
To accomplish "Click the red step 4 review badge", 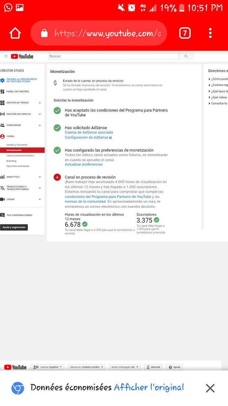I will (57, 177).
